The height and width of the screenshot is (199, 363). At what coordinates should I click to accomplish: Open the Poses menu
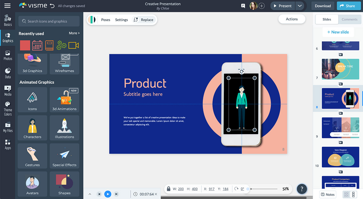click(x=106, y=20)
